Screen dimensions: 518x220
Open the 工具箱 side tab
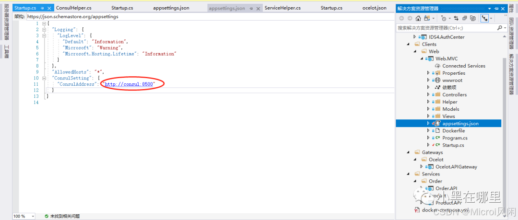coord(7,51)
